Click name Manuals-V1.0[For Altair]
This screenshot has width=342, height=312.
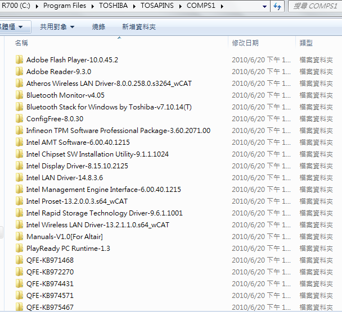[65, 236]
